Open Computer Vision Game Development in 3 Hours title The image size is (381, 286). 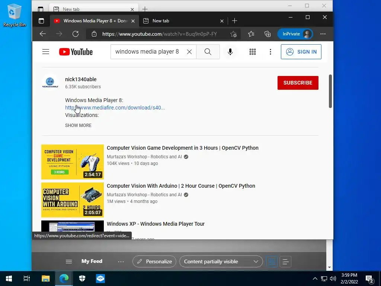coord(182,148)
